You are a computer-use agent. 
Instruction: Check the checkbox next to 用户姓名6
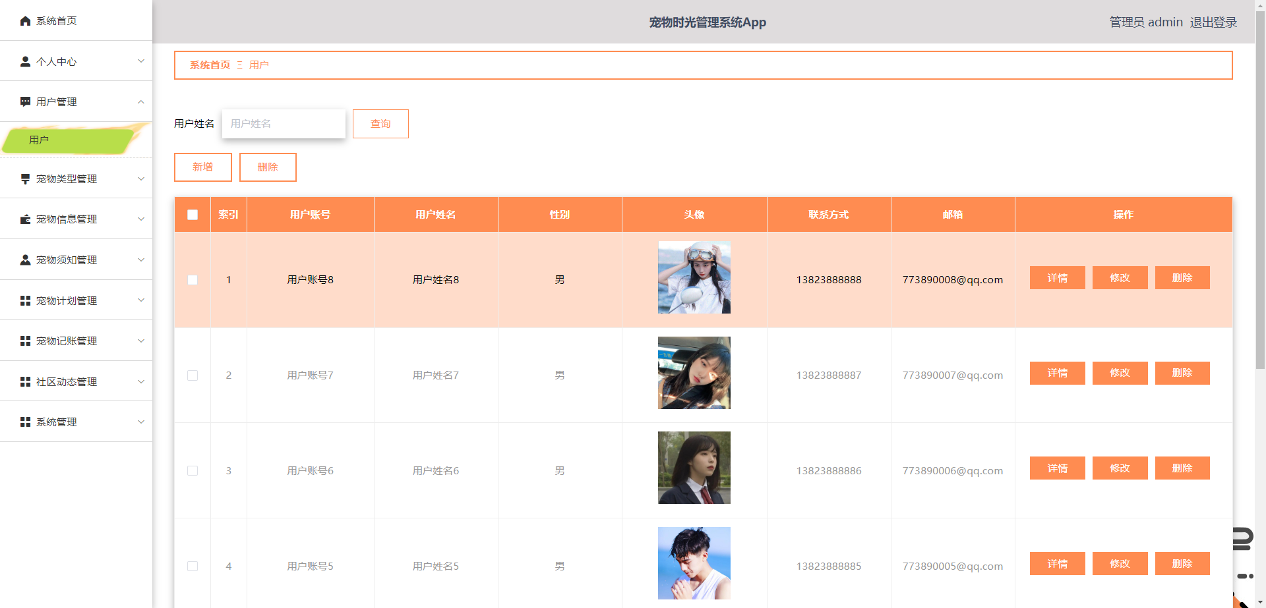point(192,470)
